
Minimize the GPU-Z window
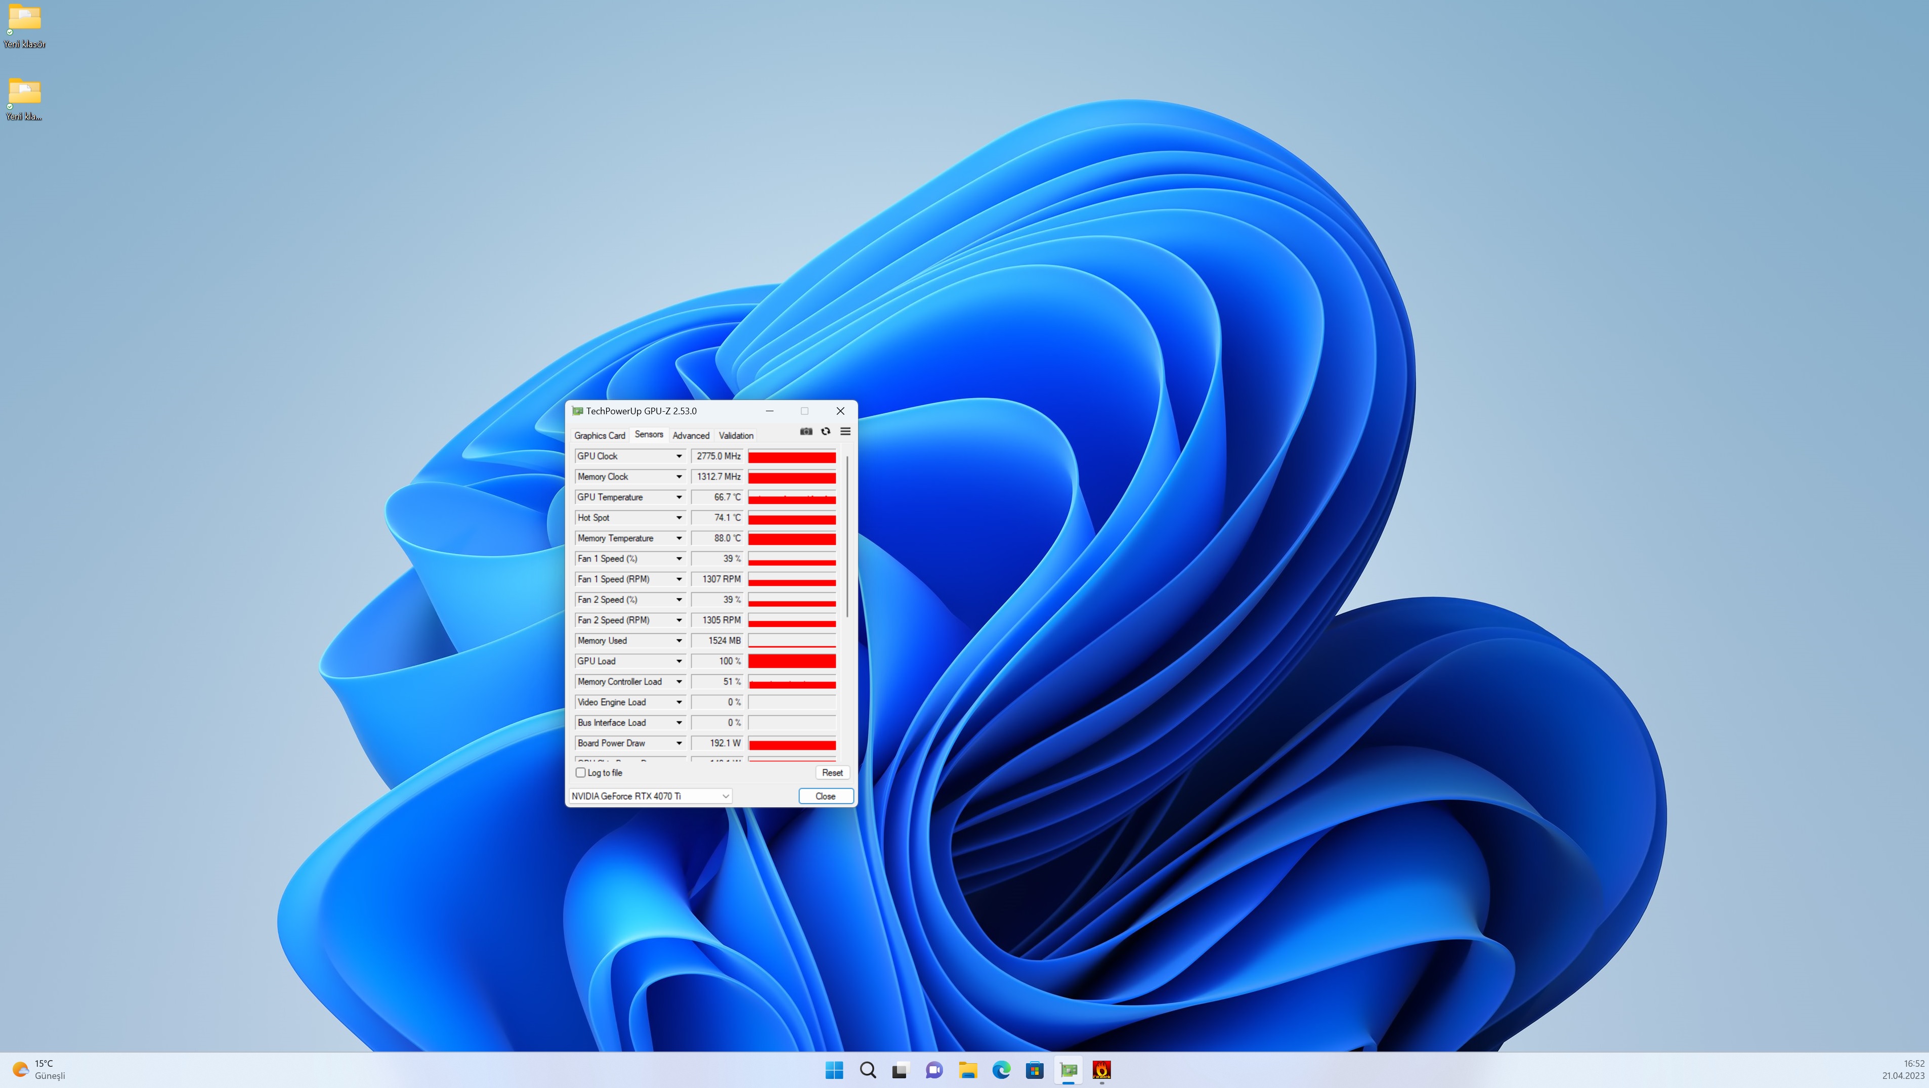coord(769,411)
